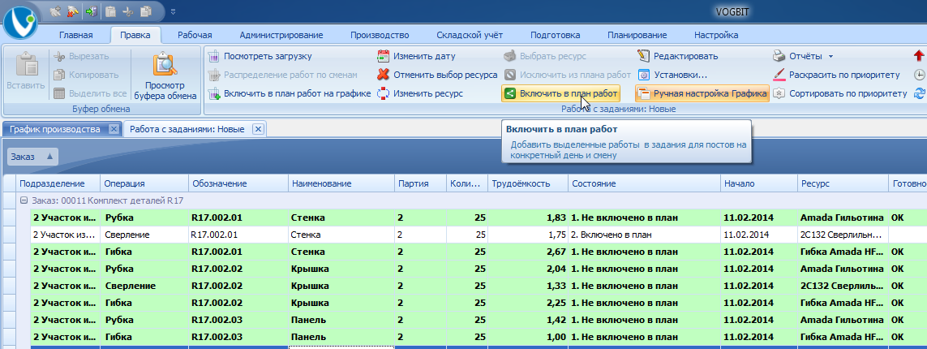
Task: Click Копировать in the clipboard group
Action: tap(86, 75)
